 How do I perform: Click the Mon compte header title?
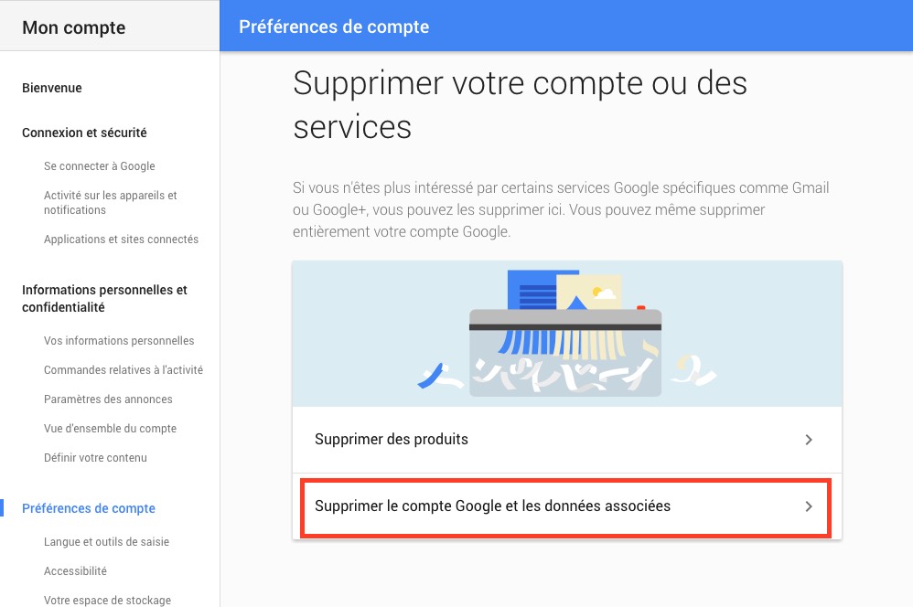pyautogui.click(x=74, y=27)
